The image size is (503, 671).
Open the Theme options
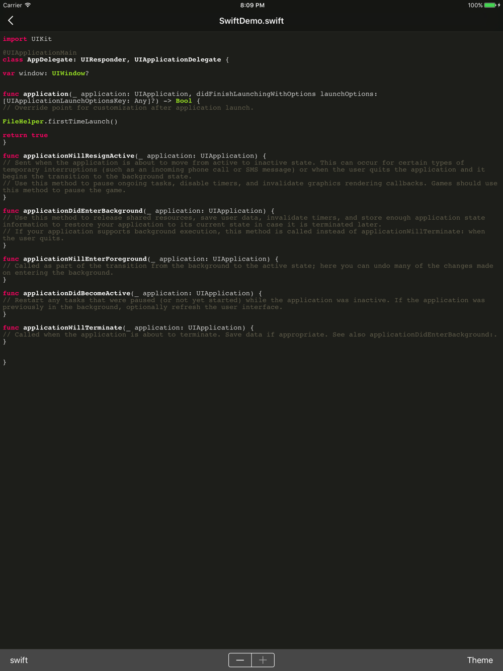[x=480, y=660]
